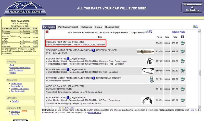Print the oxygen sensor parts list
Image resolution: width=204 pixels, height=121 pixels.
click(x=147, y=32)
